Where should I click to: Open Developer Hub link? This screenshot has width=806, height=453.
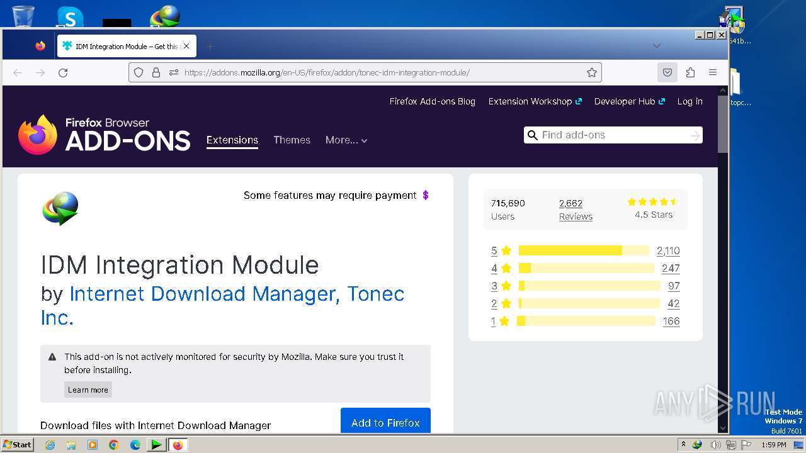point(630,101)
